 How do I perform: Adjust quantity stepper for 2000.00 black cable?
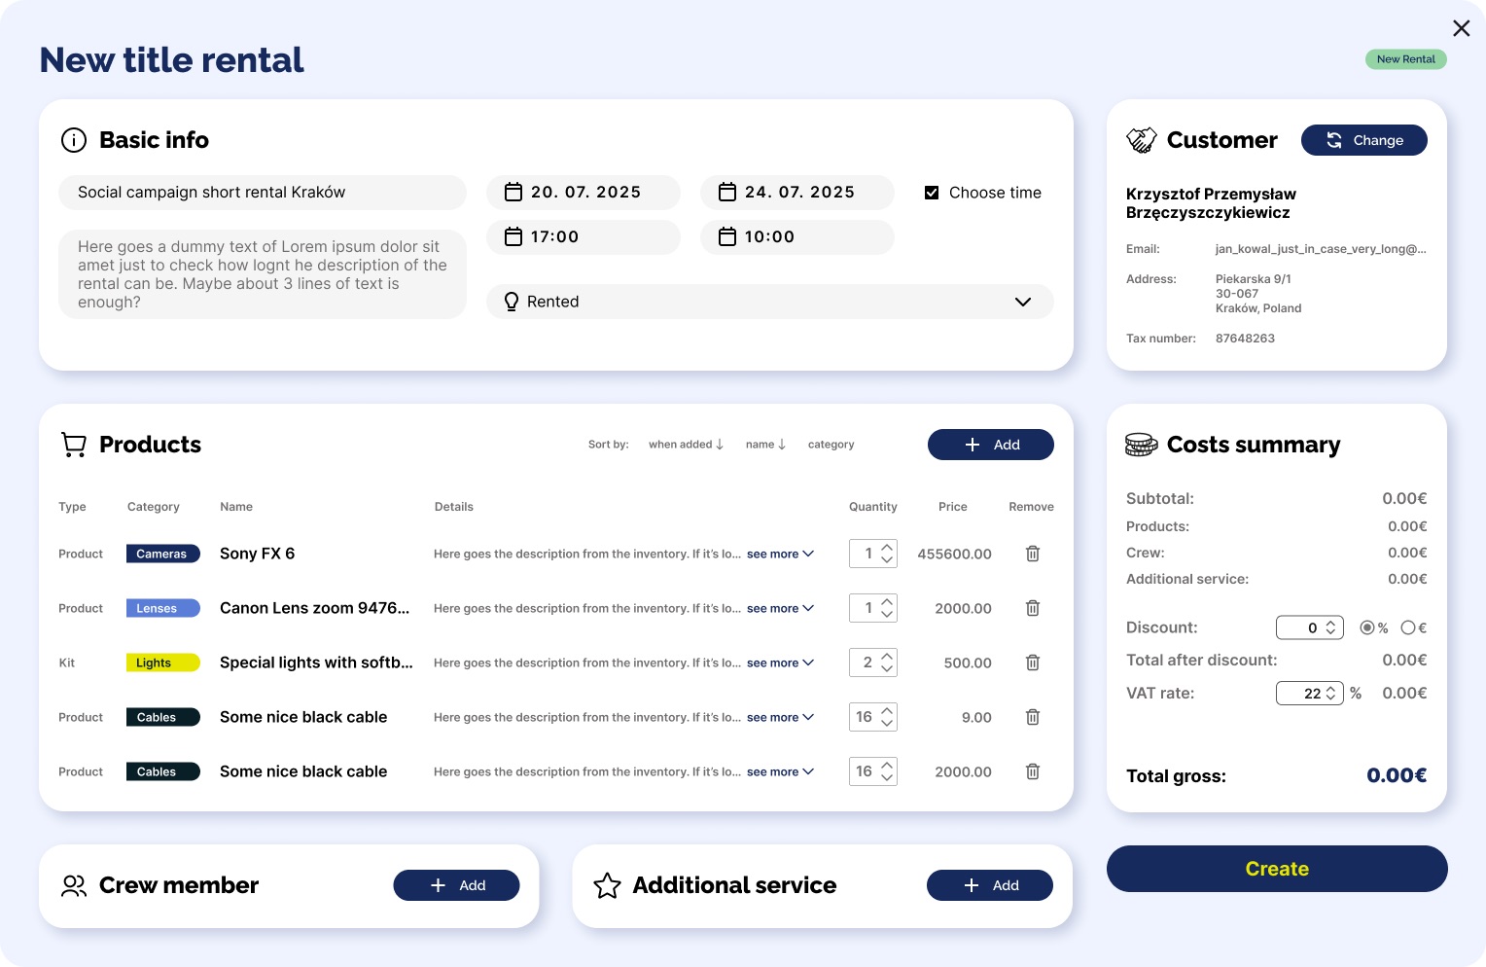point(887,771)
